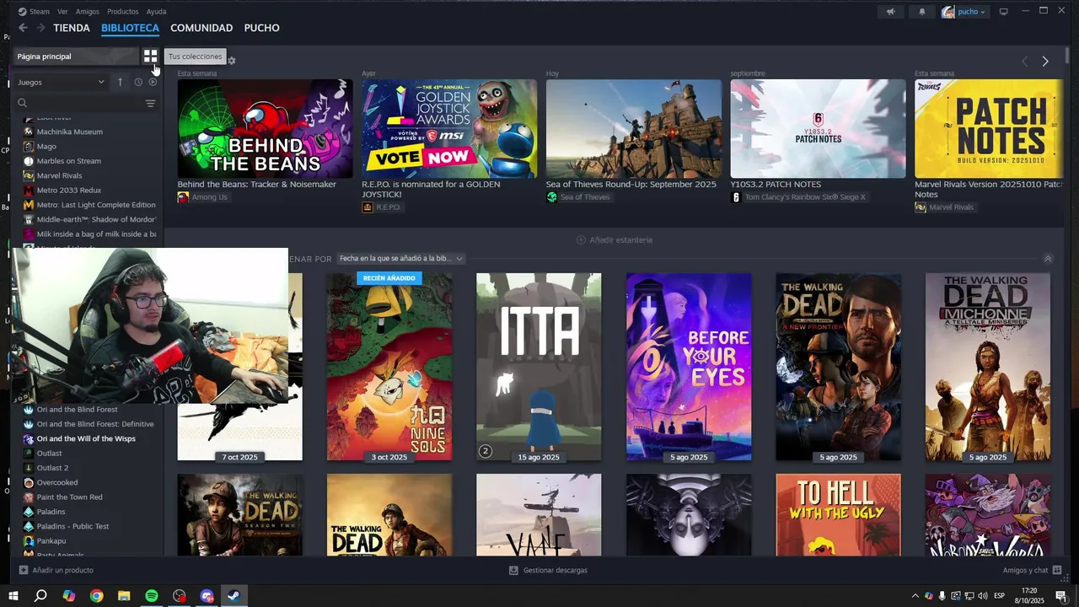Open the Golden Joystick Awards news thumbnail
The width and height of the screenshot is (1079, 607).
pos(449,128)
